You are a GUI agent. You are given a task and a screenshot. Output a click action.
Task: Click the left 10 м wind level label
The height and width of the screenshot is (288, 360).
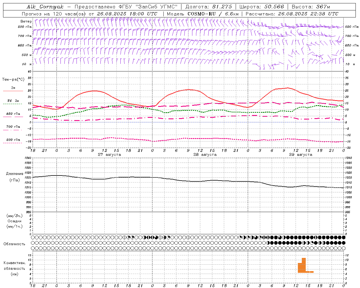tap(27, 64)
